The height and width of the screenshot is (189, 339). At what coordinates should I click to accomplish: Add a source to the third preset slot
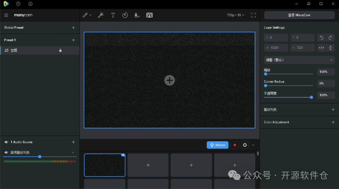(191, 165)
